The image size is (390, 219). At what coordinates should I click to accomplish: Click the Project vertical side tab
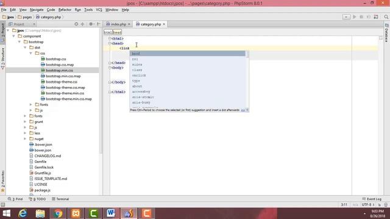(2, 32)
